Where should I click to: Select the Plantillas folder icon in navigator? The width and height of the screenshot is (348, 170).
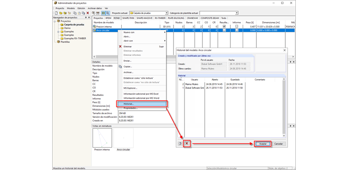pyautogui.click(x=58, y=42)
